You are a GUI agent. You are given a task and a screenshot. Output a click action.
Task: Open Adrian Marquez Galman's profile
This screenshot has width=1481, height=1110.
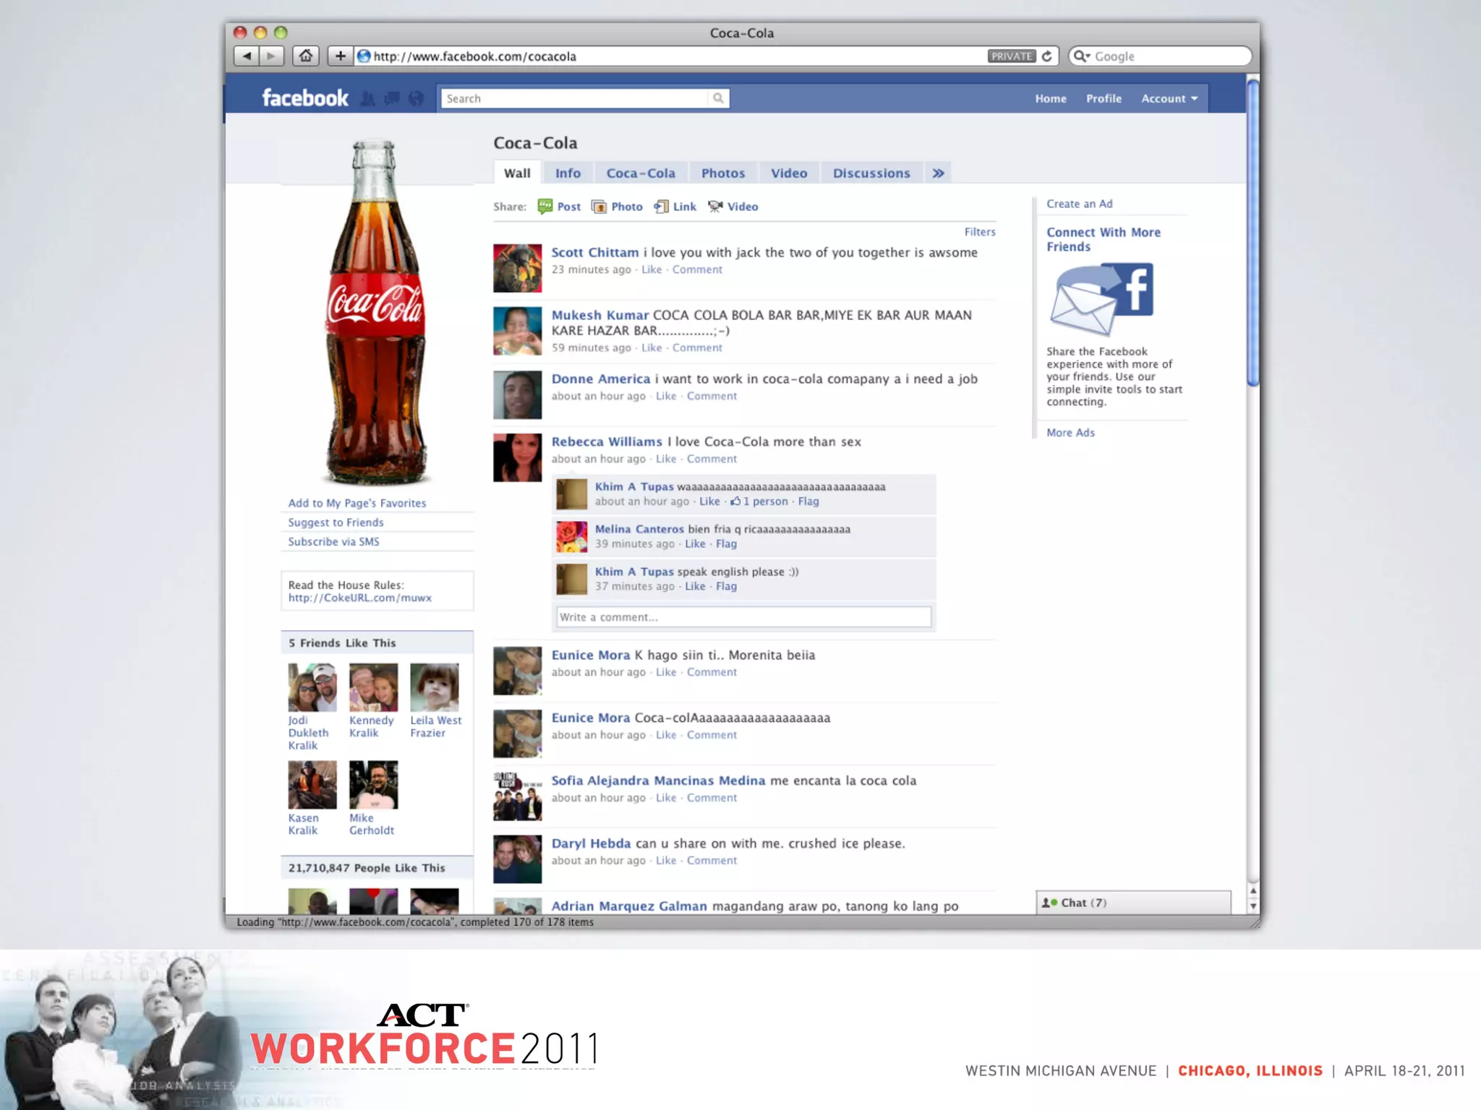[629, 906]
